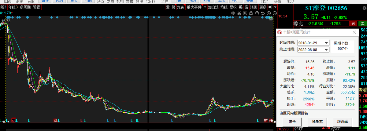367x131 pixels.
Task: Open the 起始时间 date dropdown
Action: 326,43
